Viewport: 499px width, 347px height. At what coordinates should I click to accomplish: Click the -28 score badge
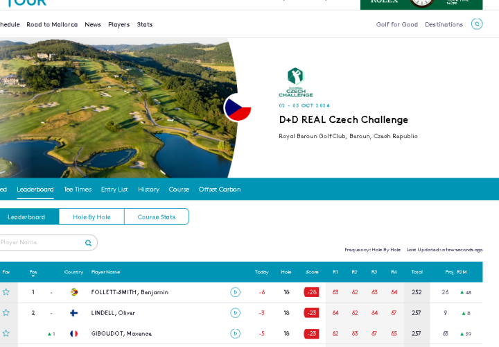coord(312,292)
